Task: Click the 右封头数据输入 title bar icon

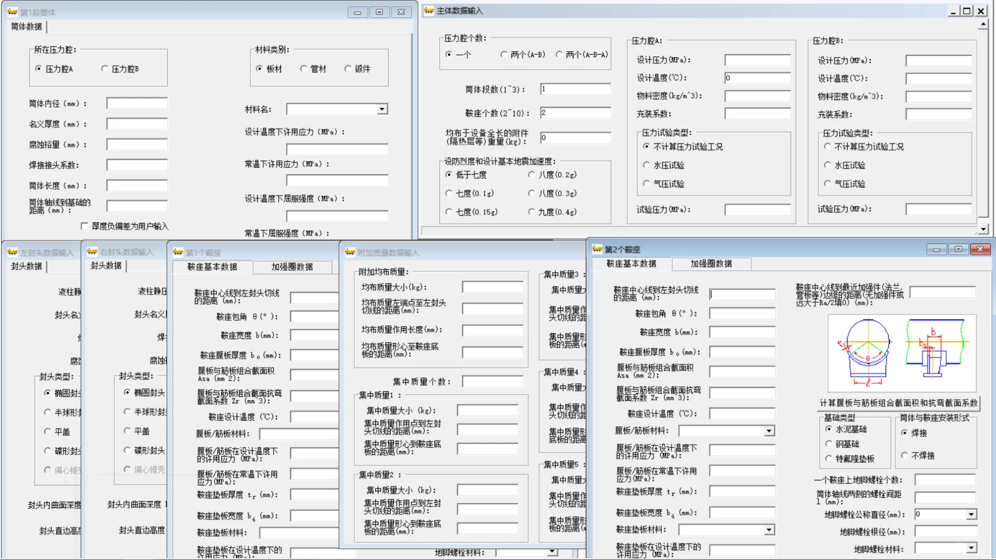Action: tap(91, 253)
